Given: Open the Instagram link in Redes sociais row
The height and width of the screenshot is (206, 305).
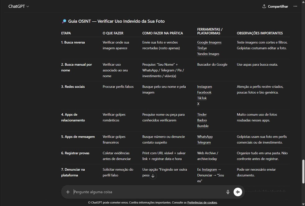Looking at the screenshot, I should point(205,87).
